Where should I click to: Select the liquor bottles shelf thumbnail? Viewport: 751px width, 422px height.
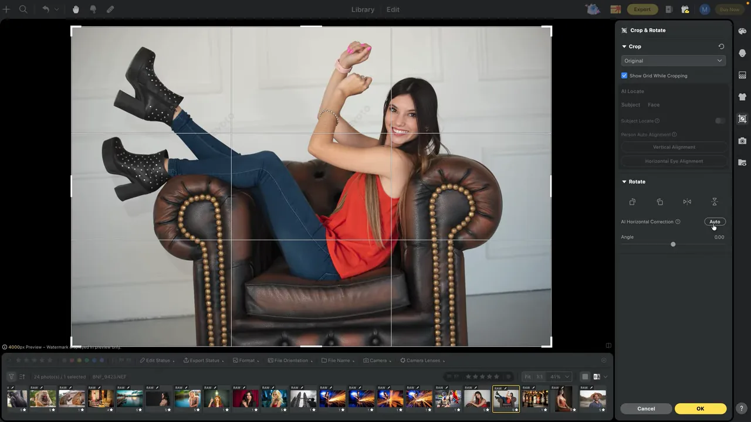point(535,399)
